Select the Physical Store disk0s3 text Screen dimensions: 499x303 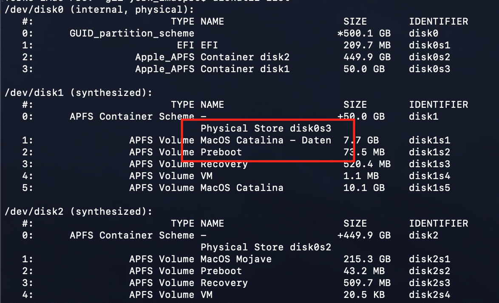click(266, 128)
